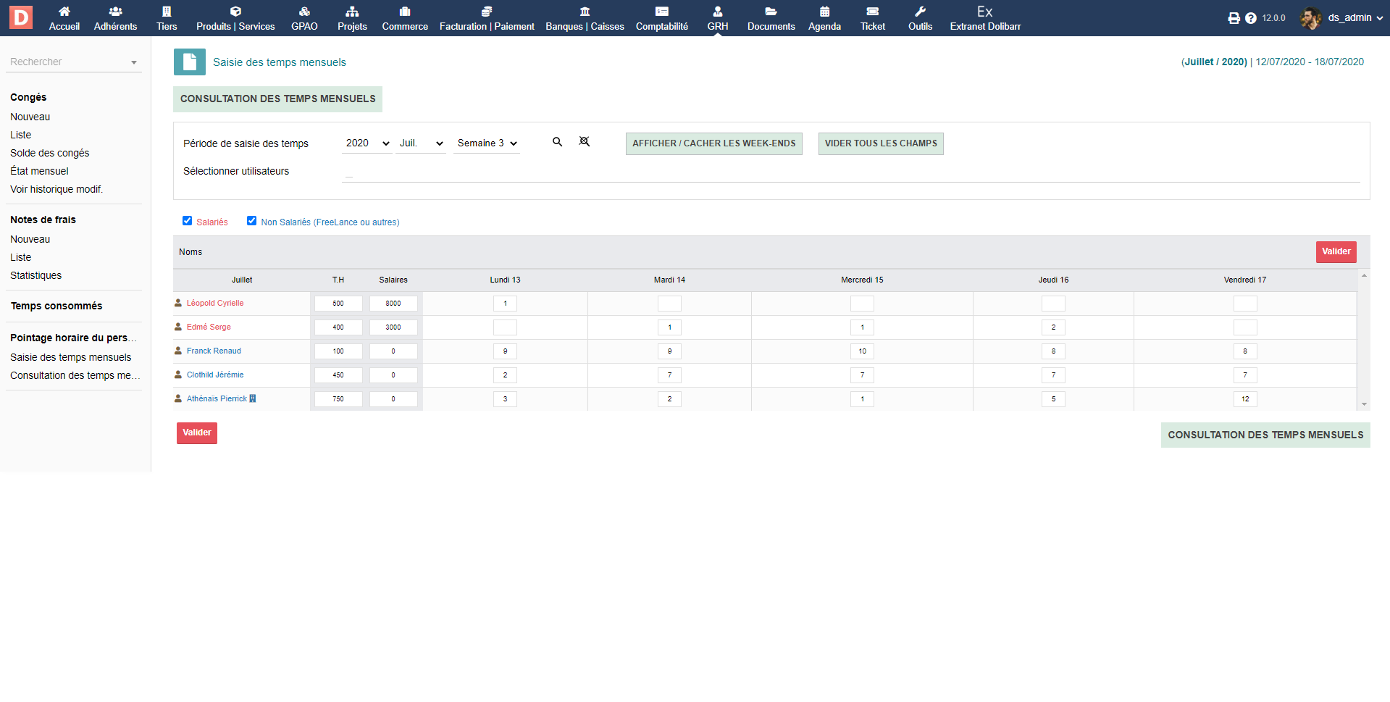1390x702 pixels.
Task: Click the icon next to Athénaïs Pierrick's name
Action: pyautogui.click(x=253, y=398)
